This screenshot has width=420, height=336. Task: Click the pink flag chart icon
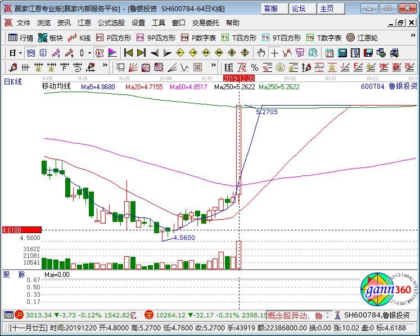[112, 53]
